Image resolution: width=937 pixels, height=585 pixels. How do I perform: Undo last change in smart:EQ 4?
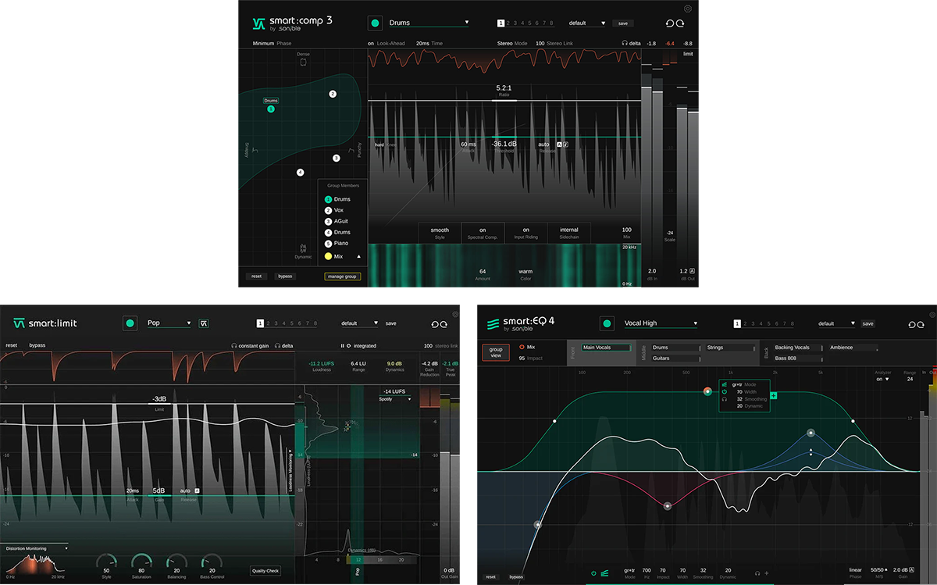click(911, 323)
